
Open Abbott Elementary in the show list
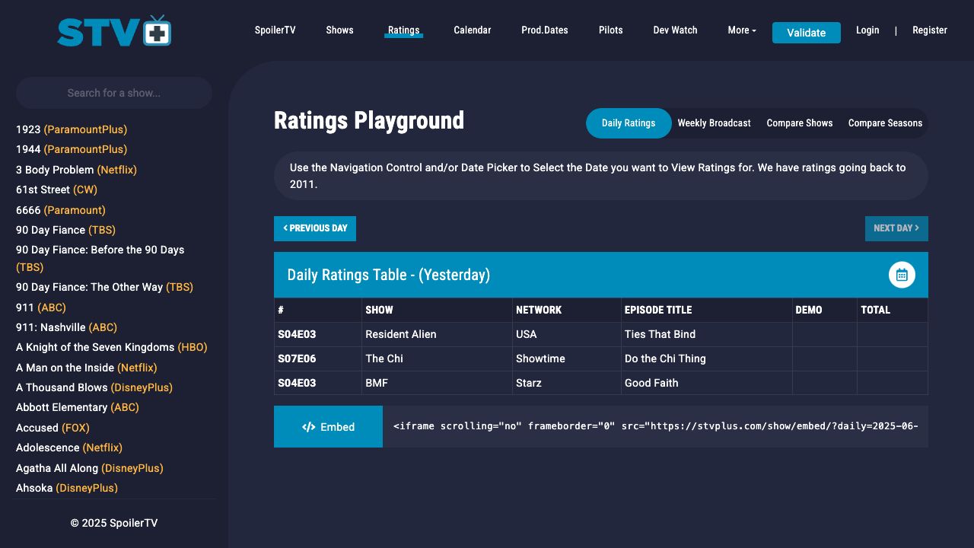62,407
